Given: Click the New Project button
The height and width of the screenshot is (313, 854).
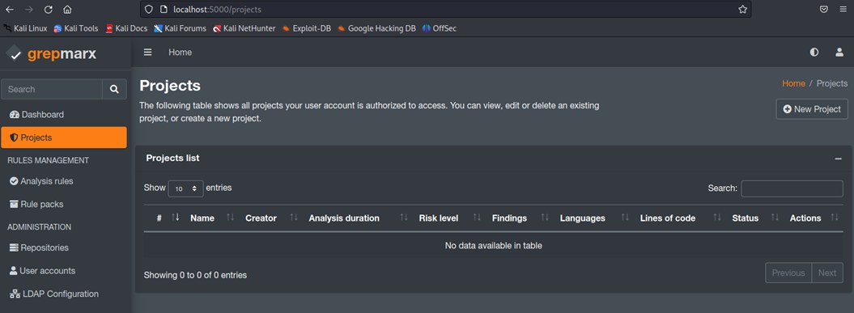Looking at the screenshot, I should (812, 109).
